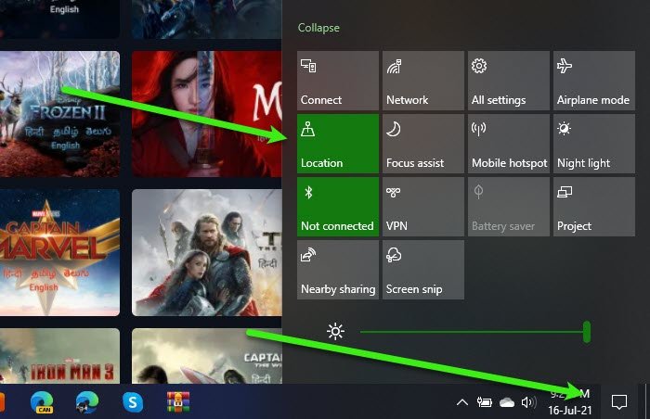
Task: Click Skype icon in taskbar
Action: point(133,402)
